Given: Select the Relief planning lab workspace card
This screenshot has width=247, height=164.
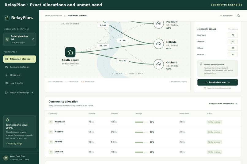Looking at the screenshot, I should [20, 39].
